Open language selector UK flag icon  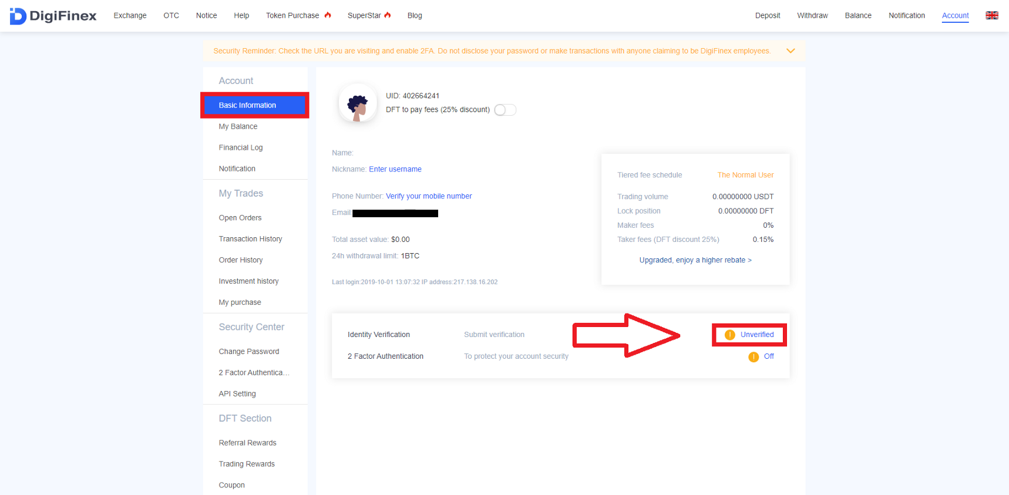point(992,15)
